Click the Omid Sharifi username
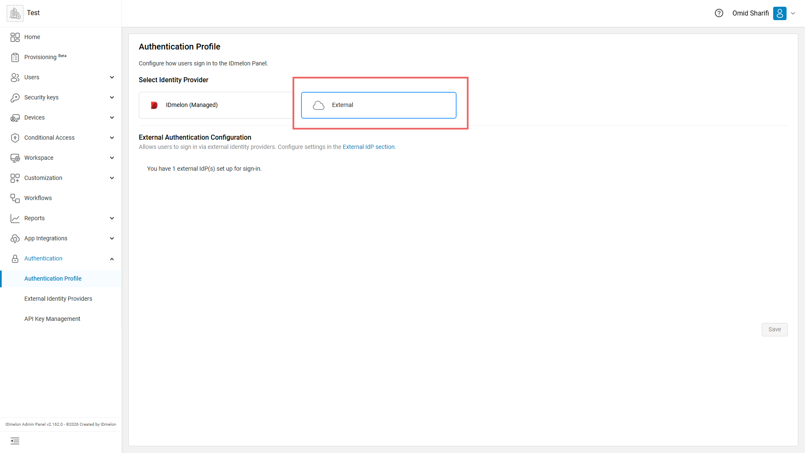Image resolution: width=805 pixels, height=453 pixels. point(750,13)
